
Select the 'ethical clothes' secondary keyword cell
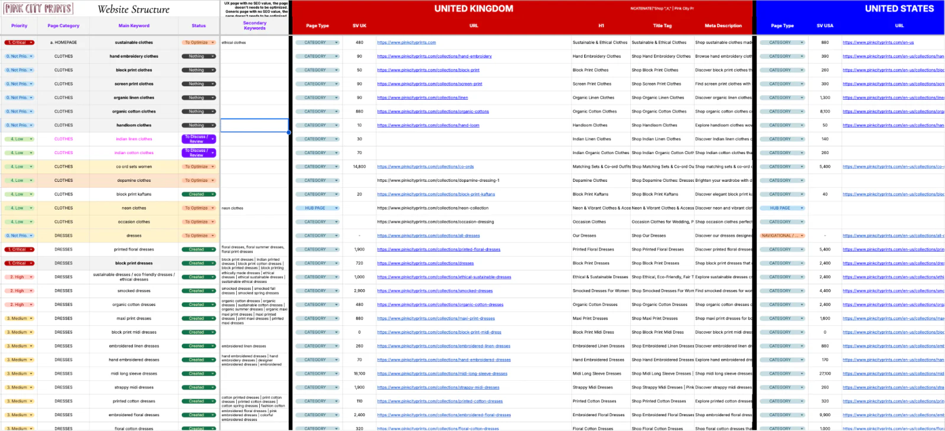point(255,43)
